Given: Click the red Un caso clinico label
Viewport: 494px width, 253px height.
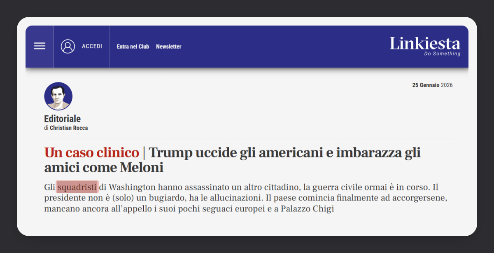Looking at the screenshot, I should coord(91,153).
